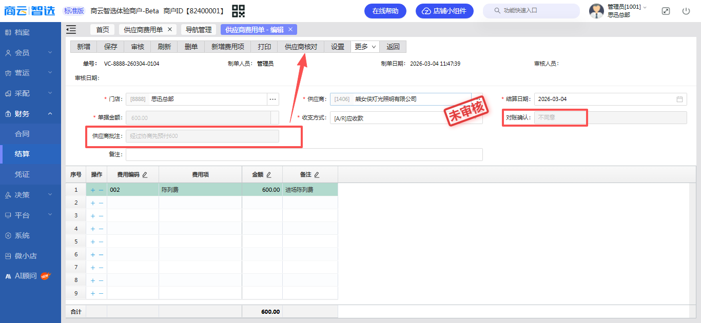The height and width of the screenshot is (323, 701).
Task: Click the 在线帮助 button
Action: 385,11
